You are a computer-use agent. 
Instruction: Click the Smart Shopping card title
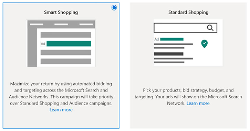coord(61,12)
